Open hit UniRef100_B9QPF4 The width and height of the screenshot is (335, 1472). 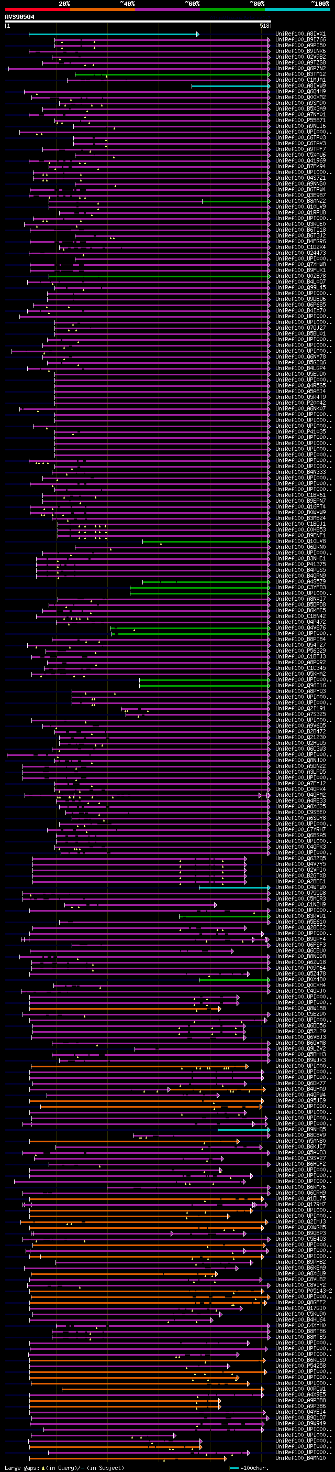point(300,939)
